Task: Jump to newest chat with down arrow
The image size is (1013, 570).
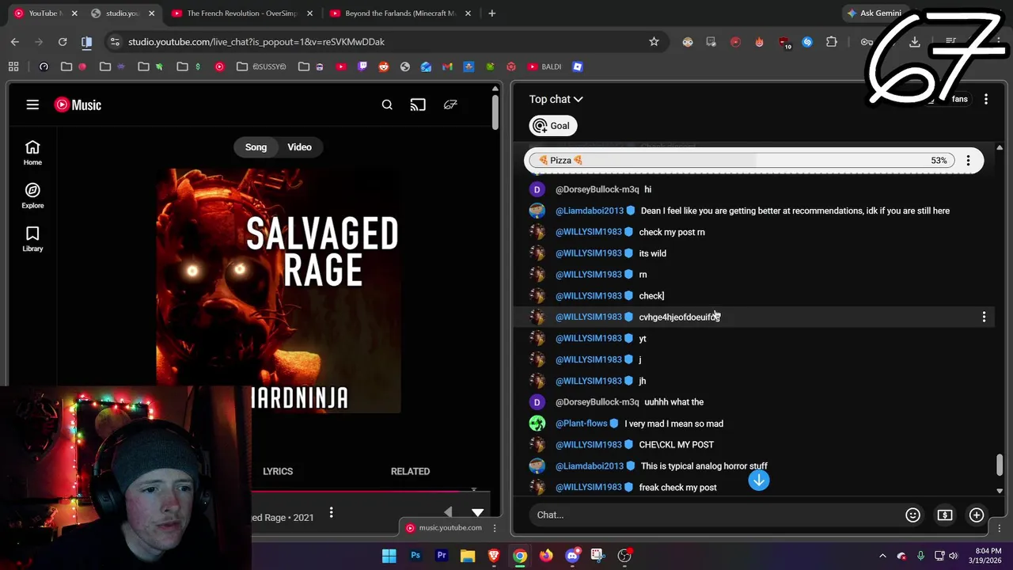Action: coord(759,480)
